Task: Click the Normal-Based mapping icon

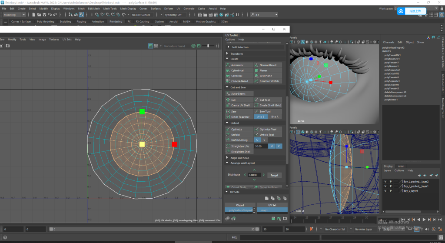Action: tap(256, 65)
